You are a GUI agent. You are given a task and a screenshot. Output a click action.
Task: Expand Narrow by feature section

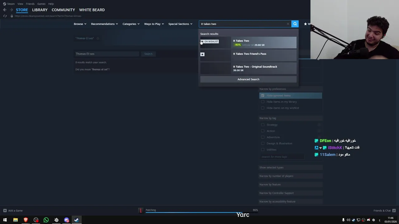point(291,184)
